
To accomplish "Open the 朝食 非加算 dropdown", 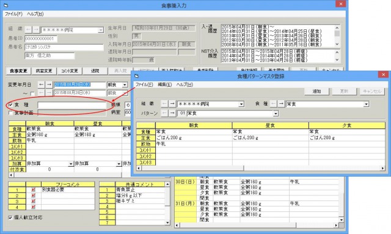I will (71, 164).
